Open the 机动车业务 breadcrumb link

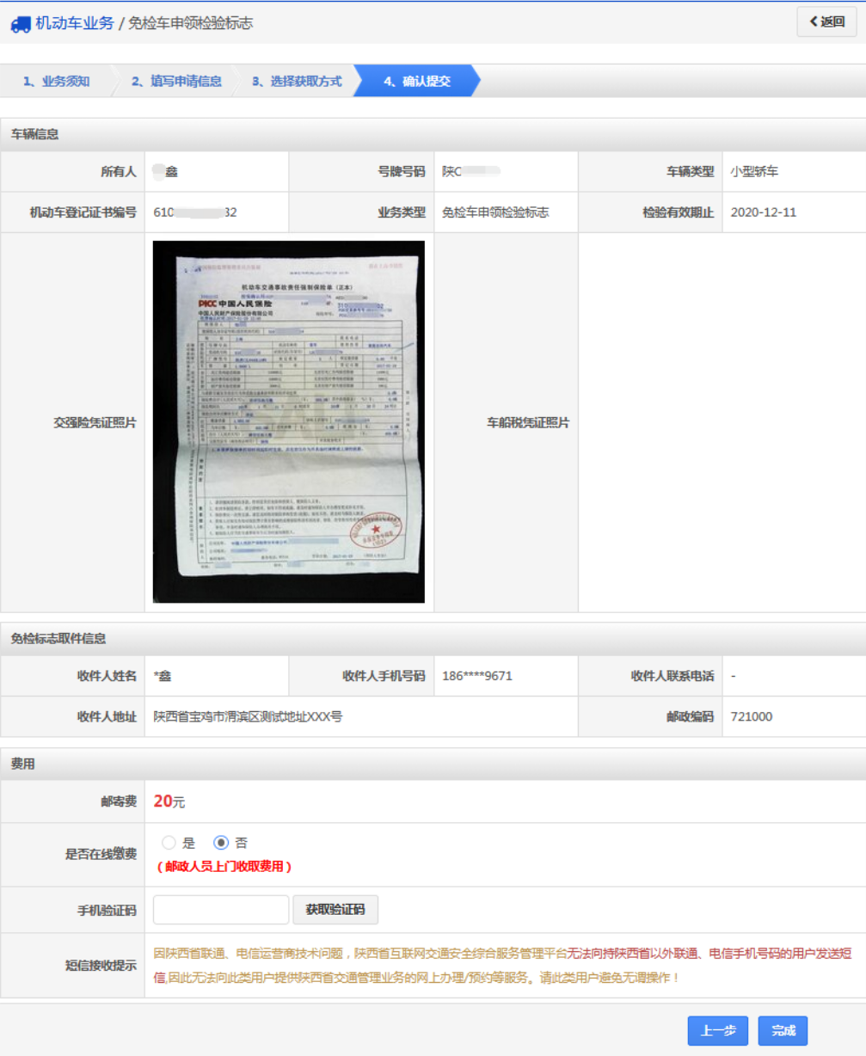pyautogui.click(x=74, y=23)
